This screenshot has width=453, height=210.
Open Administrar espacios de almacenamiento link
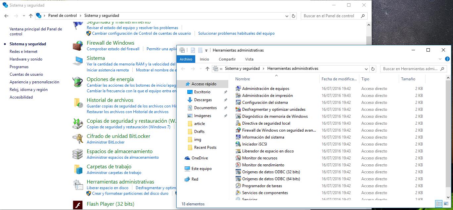(x=123, y=157)
